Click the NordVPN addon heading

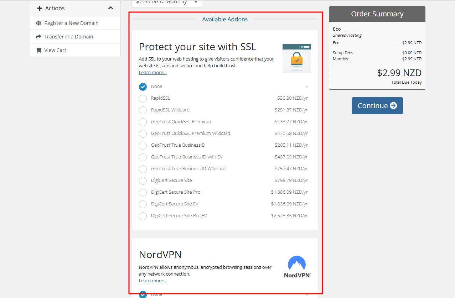160,255
